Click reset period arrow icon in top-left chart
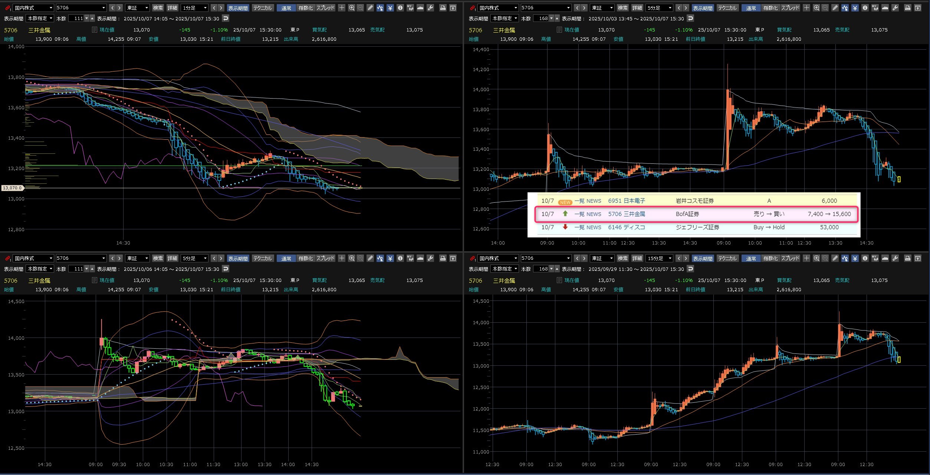Viewport: 930px width, 475px height. 226,18
